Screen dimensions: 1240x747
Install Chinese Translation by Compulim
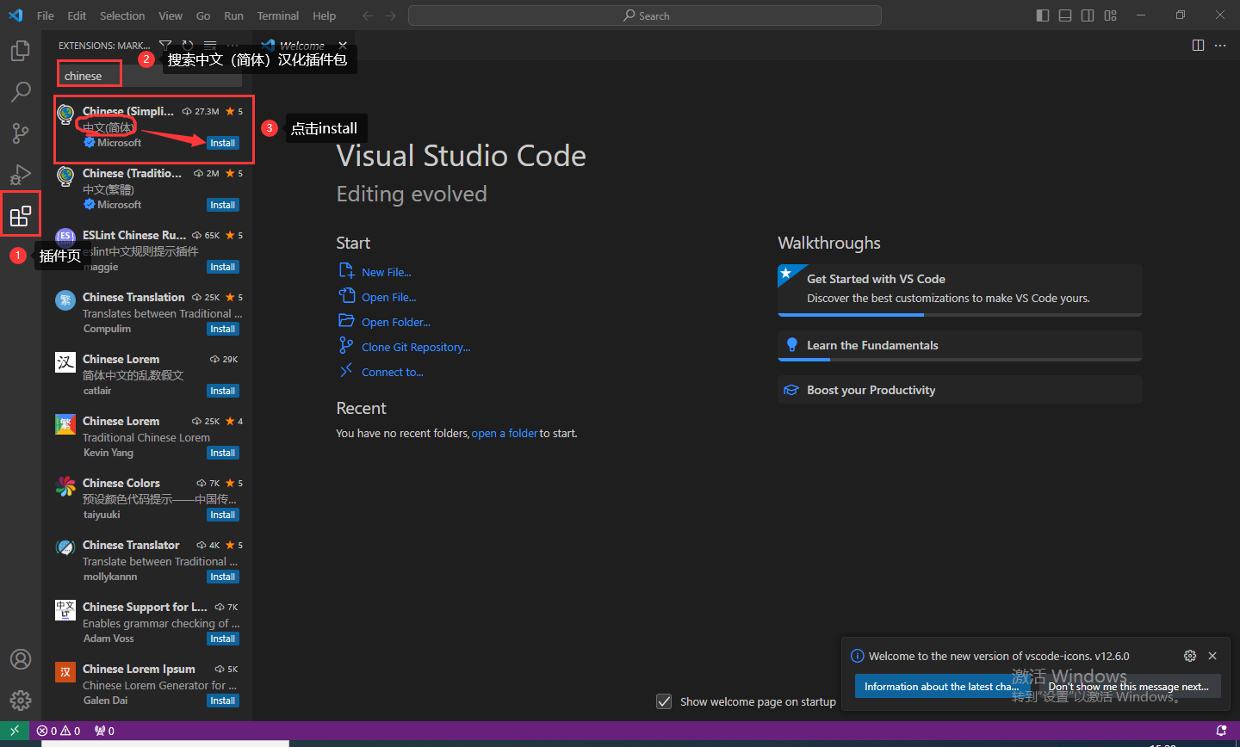click(223, 329)
